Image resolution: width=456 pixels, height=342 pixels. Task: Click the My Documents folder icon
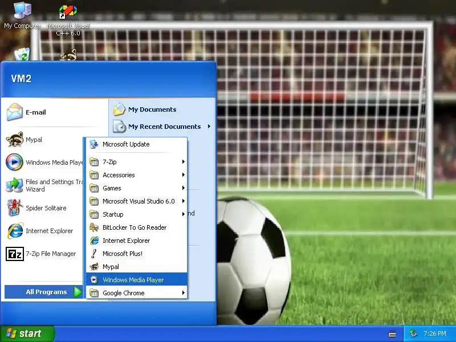pos(119,109)
